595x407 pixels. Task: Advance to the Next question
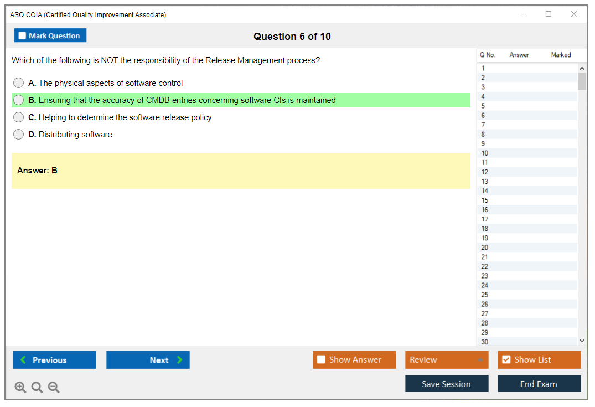[x=148, y=360]
